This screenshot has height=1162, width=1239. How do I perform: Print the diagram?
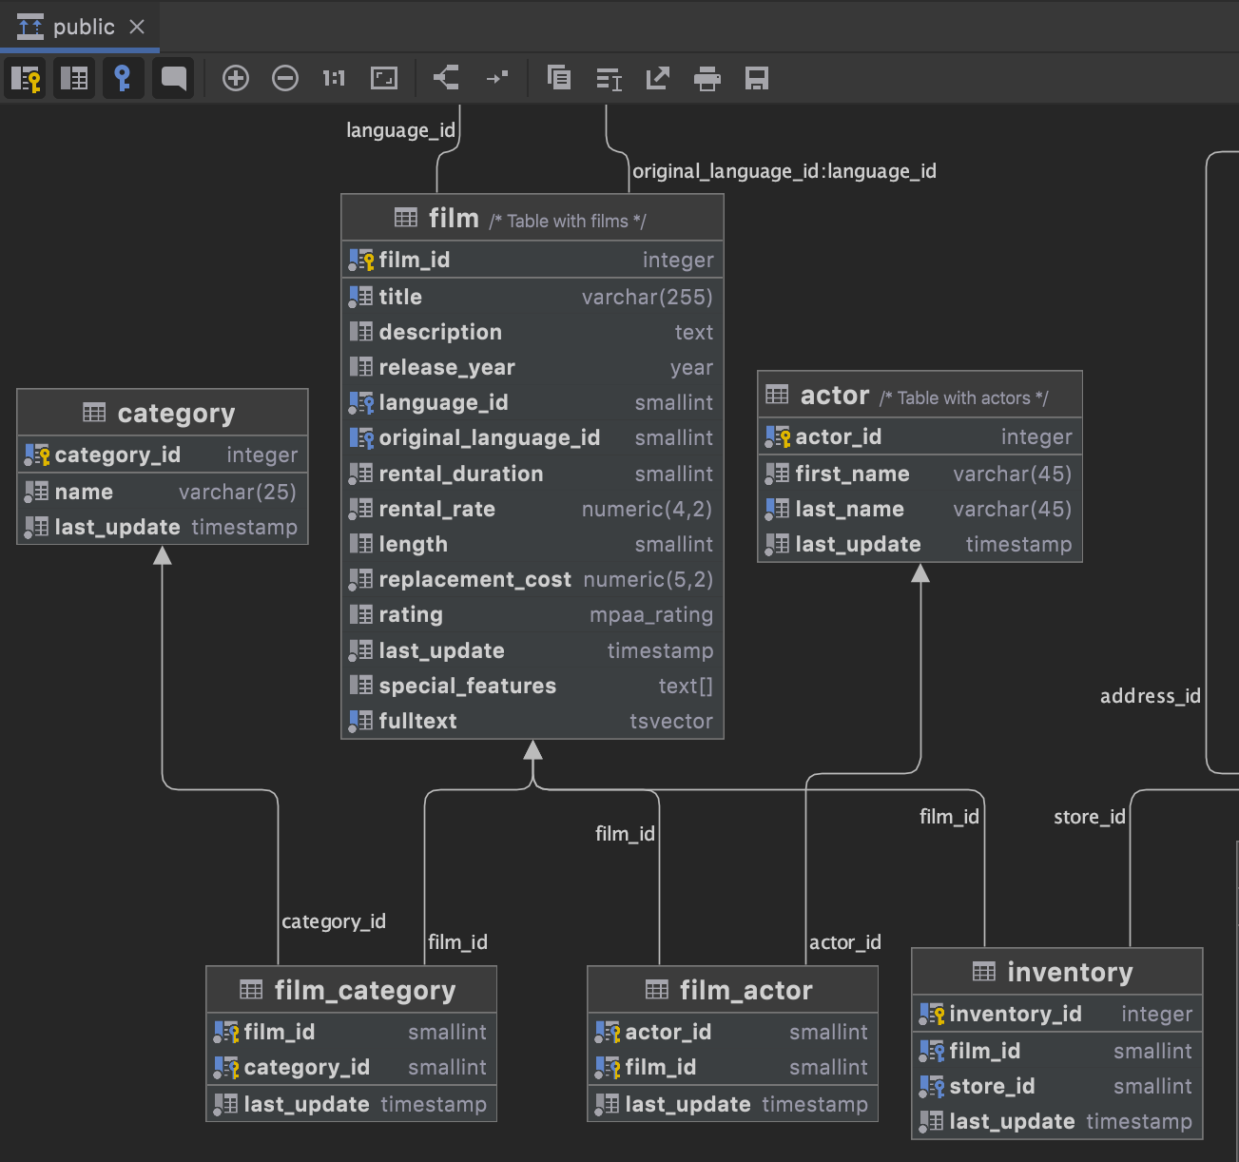(x=707, y=78)
